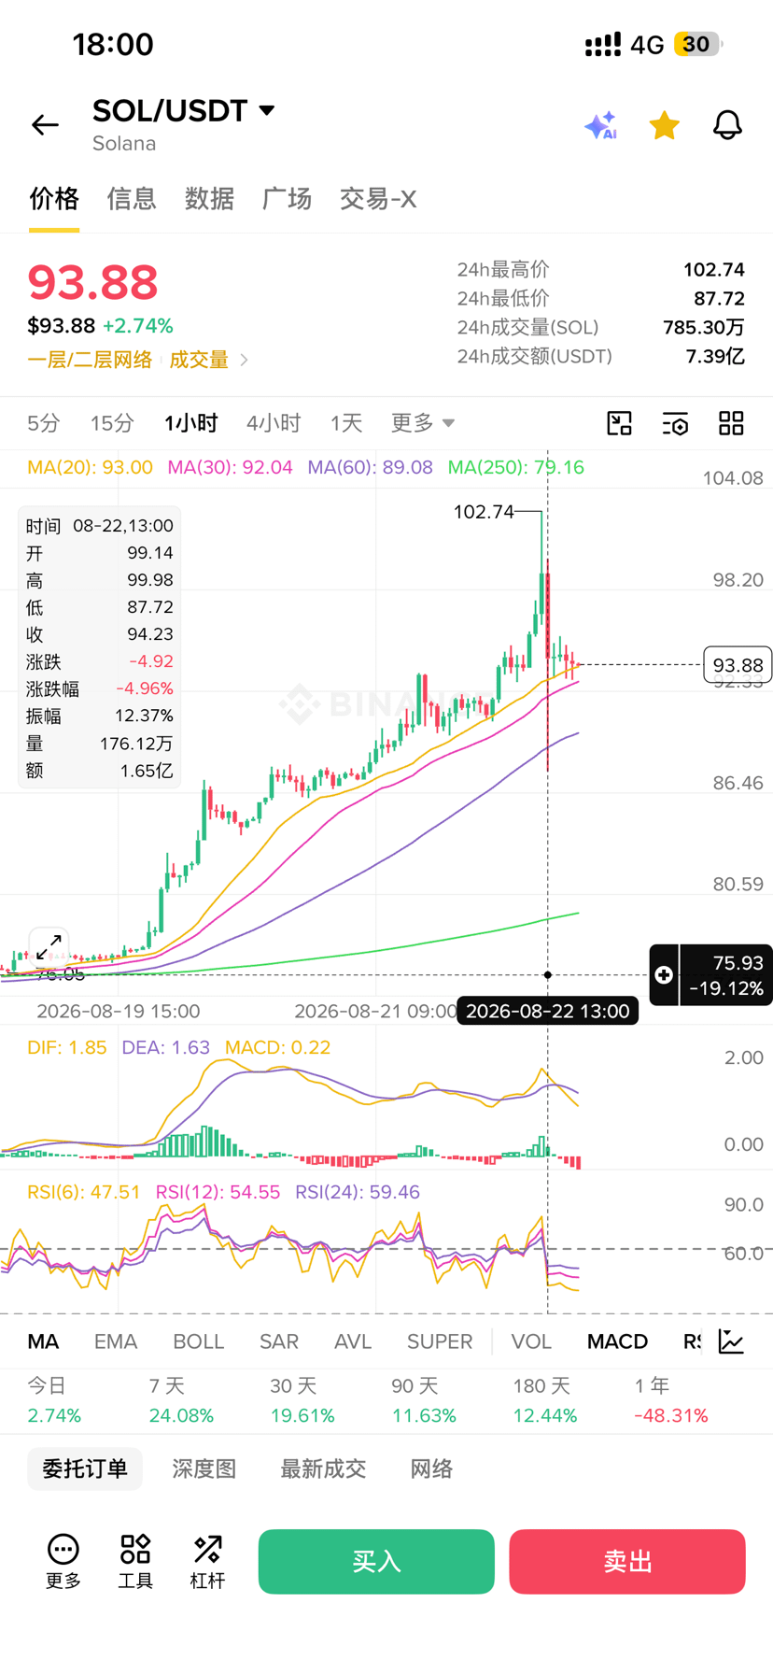Open the 成交量 link

click(199, 360)
